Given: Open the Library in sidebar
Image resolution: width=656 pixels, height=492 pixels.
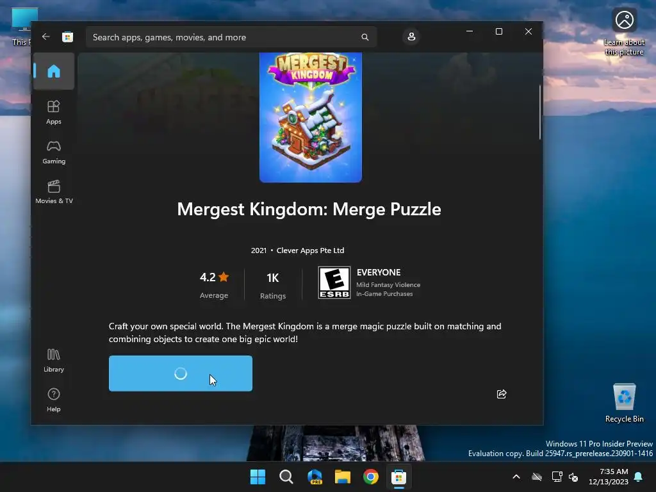Looking at the screenshot, I should click(54, 360).
